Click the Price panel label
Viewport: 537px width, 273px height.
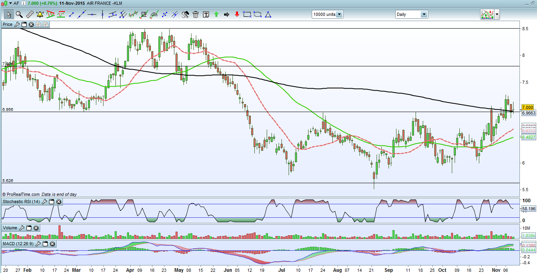tap(8, 25)
